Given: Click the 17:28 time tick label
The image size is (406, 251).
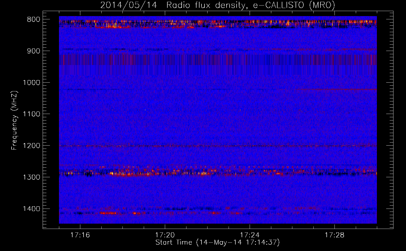Looking at the screenshot, I should pyautogui.click(x=334, y=235).
